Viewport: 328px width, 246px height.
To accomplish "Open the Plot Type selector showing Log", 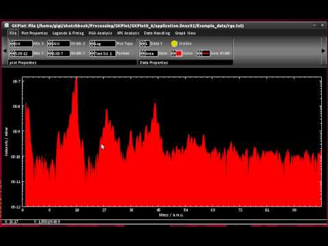I will (x=105, y=44).
